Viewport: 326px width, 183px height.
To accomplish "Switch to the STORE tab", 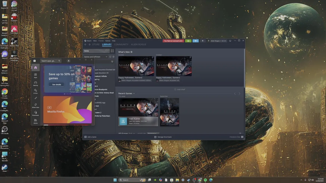I will (x=96, y=44).
